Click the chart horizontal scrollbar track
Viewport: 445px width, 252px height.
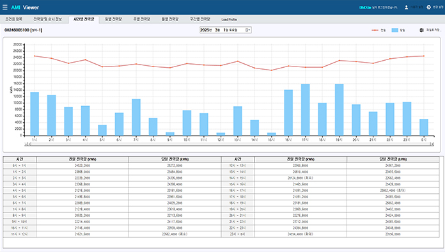coord(230,144)
